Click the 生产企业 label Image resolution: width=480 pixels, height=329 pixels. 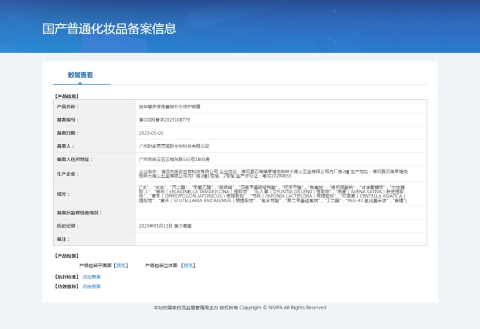(x=68, y=174)
